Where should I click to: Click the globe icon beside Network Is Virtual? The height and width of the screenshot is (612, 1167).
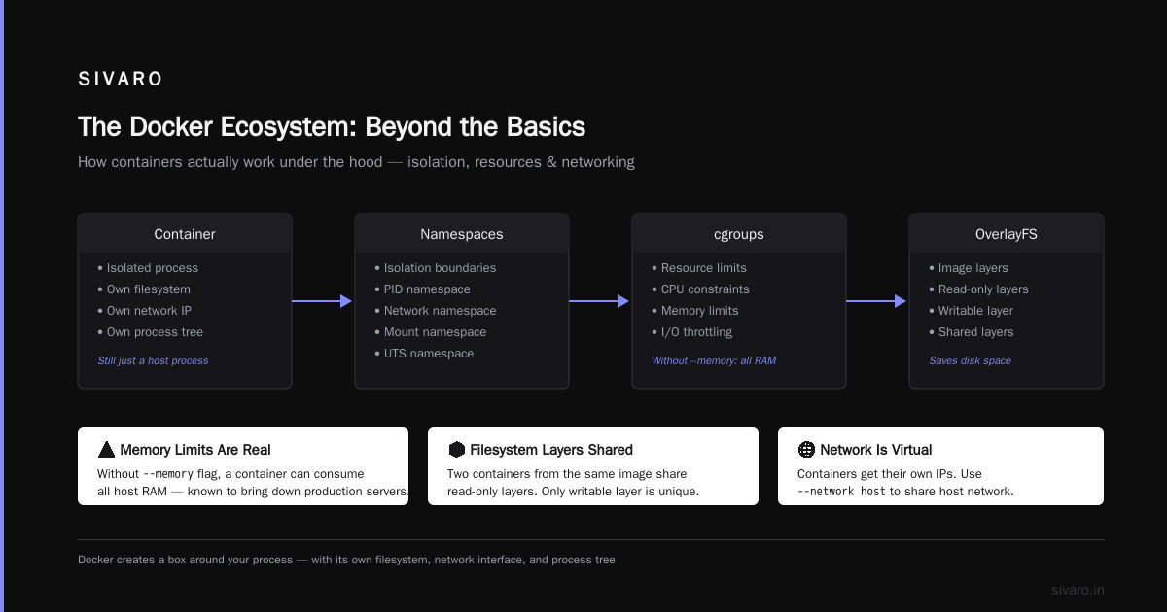806,450
